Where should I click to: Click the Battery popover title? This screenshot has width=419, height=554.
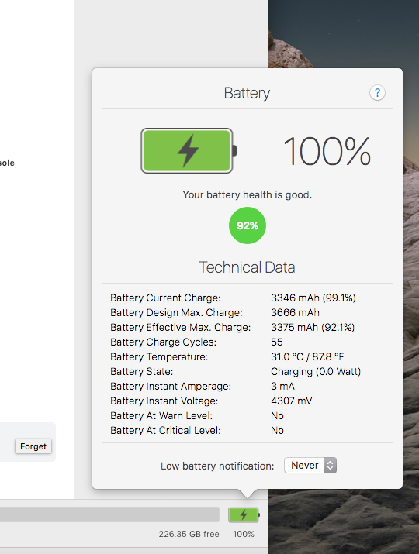click(247, 93)
